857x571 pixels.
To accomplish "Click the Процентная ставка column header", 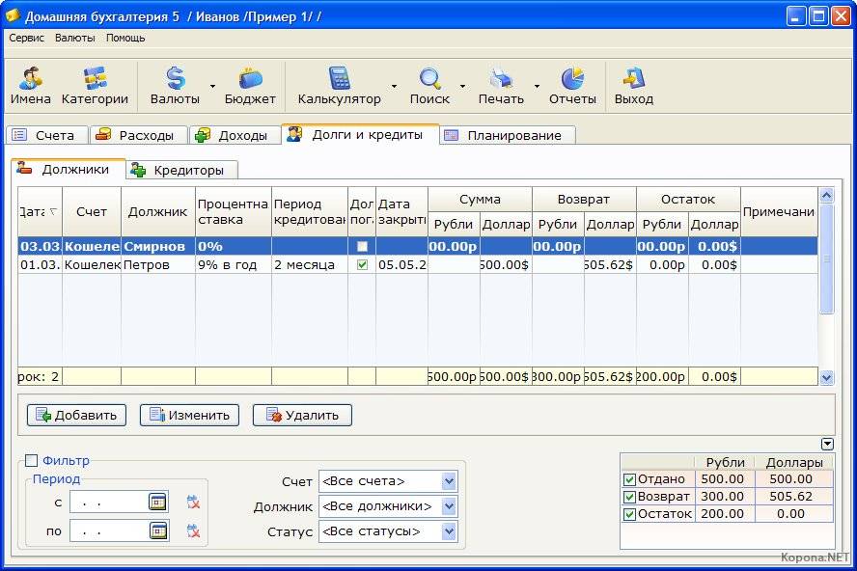I will tap(234, 211).
